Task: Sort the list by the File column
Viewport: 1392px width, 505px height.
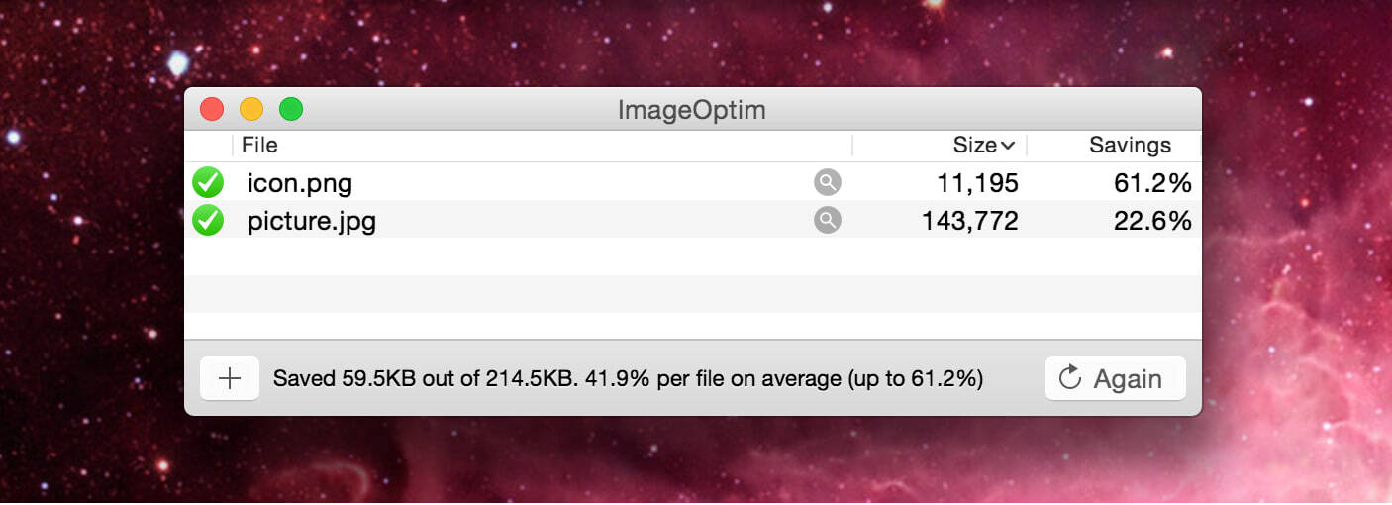Action: pyautogui.click(x=543, y=146)
